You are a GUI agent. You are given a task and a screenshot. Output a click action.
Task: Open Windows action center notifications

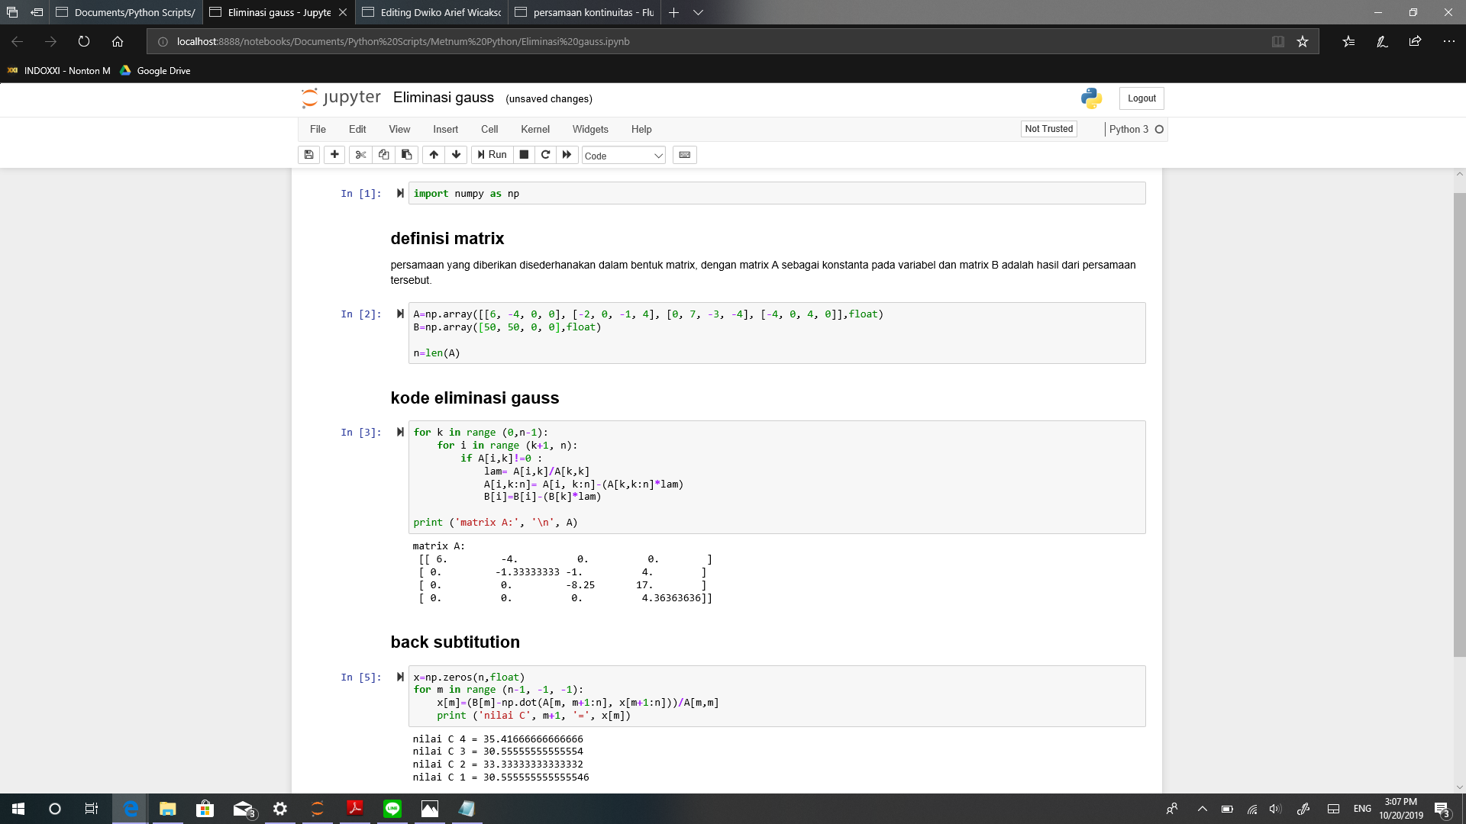pyautogui.click(x=1442, y=809)
